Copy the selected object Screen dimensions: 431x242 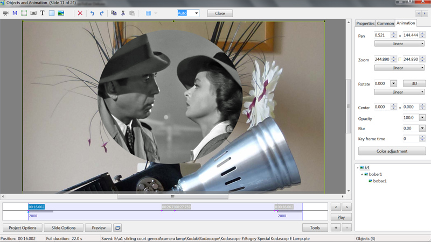[x=114, y=13]
